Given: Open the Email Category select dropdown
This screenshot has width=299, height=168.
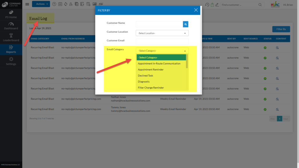Looking at the screenshot, I should coord(162,50).
